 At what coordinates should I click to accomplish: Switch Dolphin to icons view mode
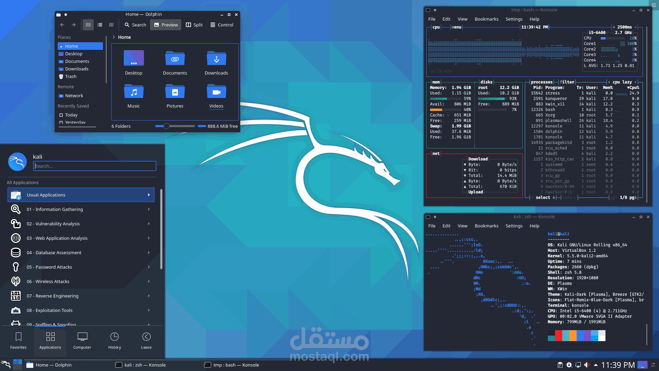click(88, 25)
